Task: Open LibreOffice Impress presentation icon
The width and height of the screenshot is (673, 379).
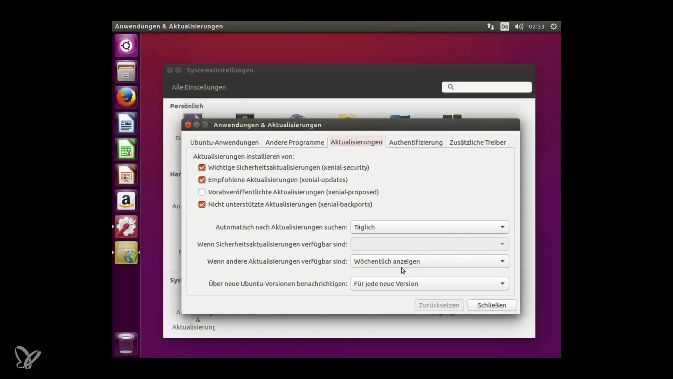Action: tap(126, 175)
